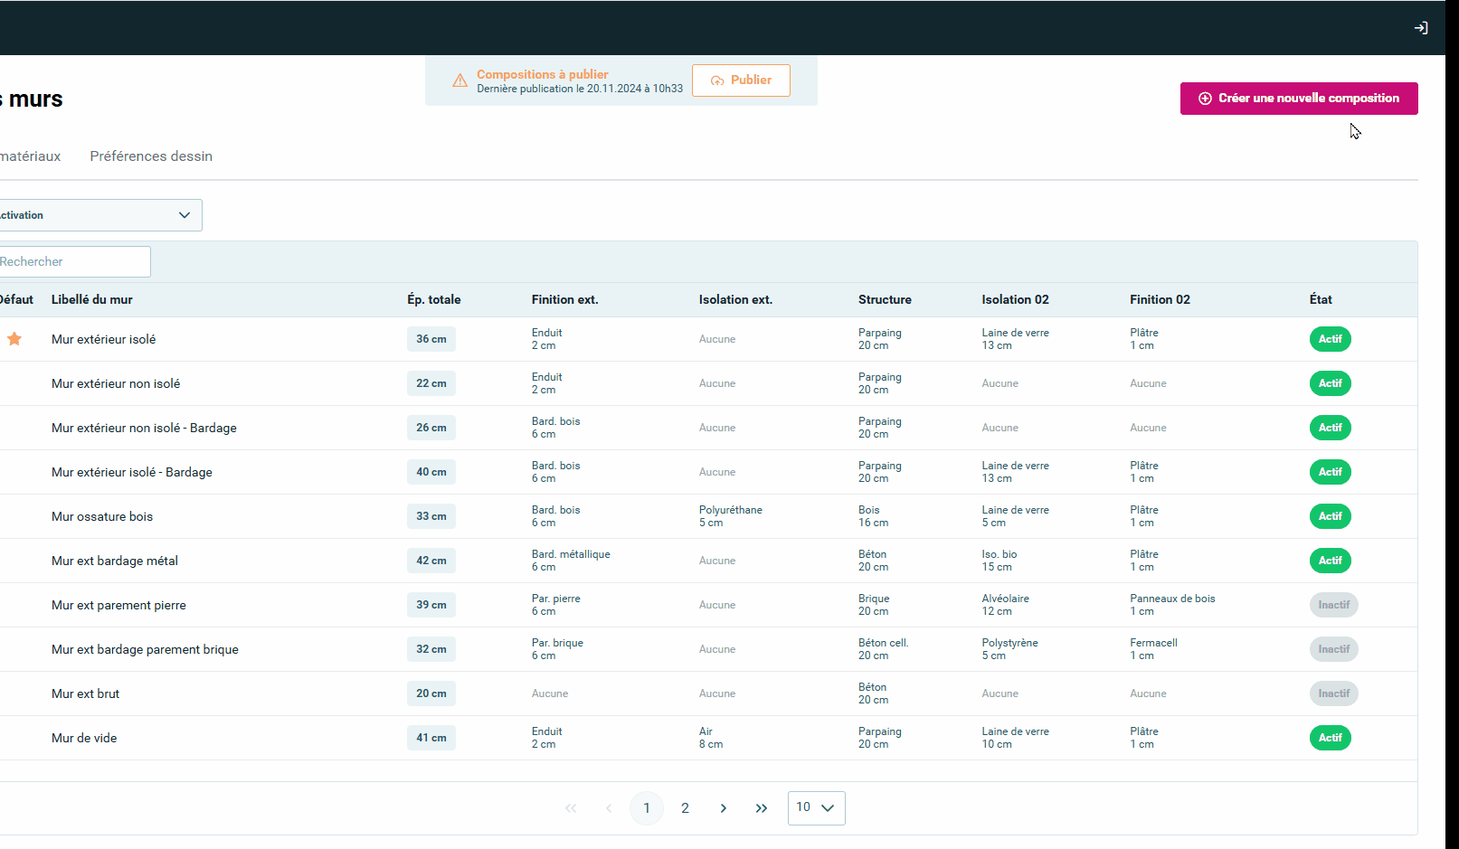Click the orange default star icon
The width and height of the screenshot is (1459, 849).
[x=14, y=339]
